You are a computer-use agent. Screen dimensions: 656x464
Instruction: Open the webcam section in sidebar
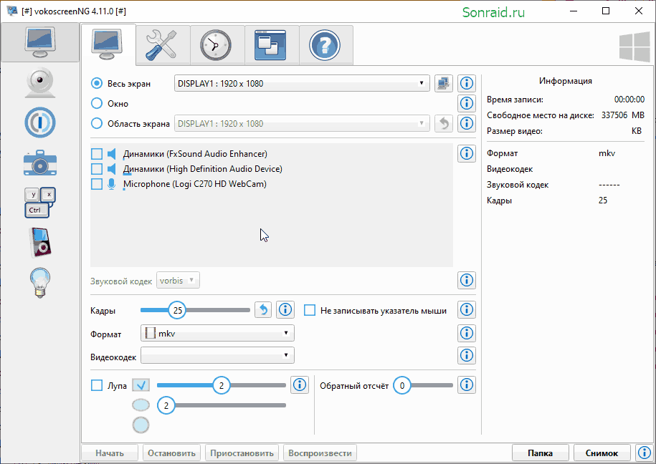click(x=39, y=82)
